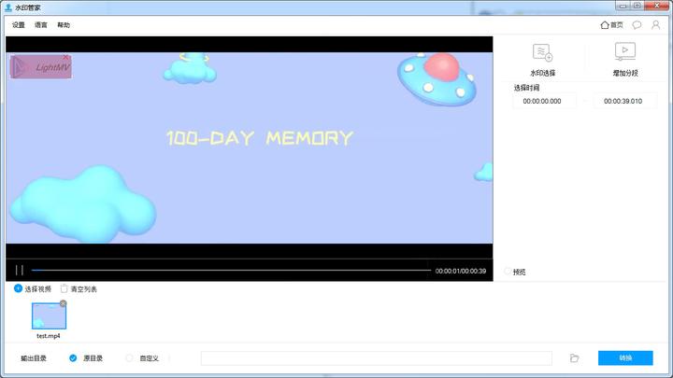The height and width of the screenshot is (378, 673).
Task: Open the feedback chat bubble icon
Action: click(x=637, y=25)
